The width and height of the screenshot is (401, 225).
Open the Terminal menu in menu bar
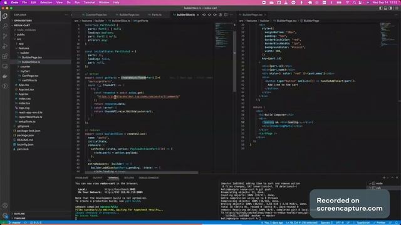(x=89, y=2)
